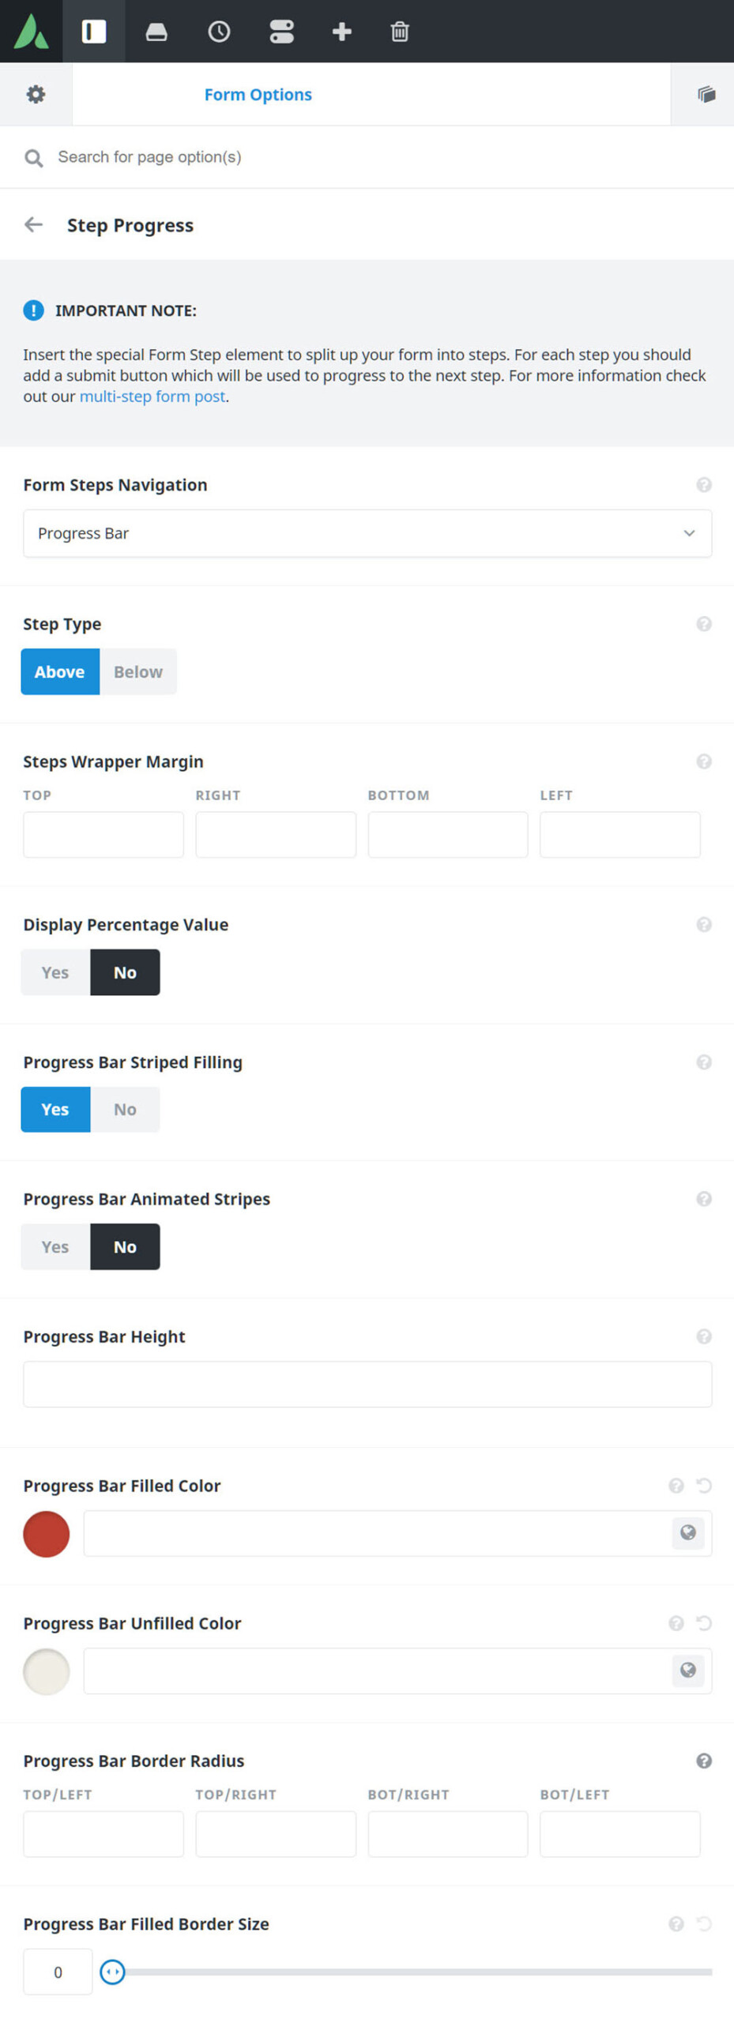Toggle the sidebar panel icon

coord(93,32)
